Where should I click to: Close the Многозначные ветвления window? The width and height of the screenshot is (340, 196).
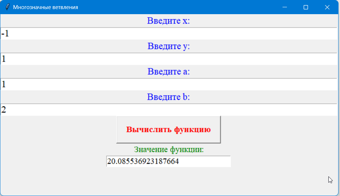click(327, 7)
